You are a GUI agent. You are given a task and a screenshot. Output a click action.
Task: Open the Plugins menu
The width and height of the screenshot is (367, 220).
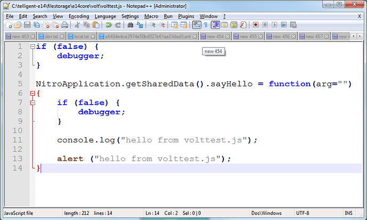click(186, 16)
